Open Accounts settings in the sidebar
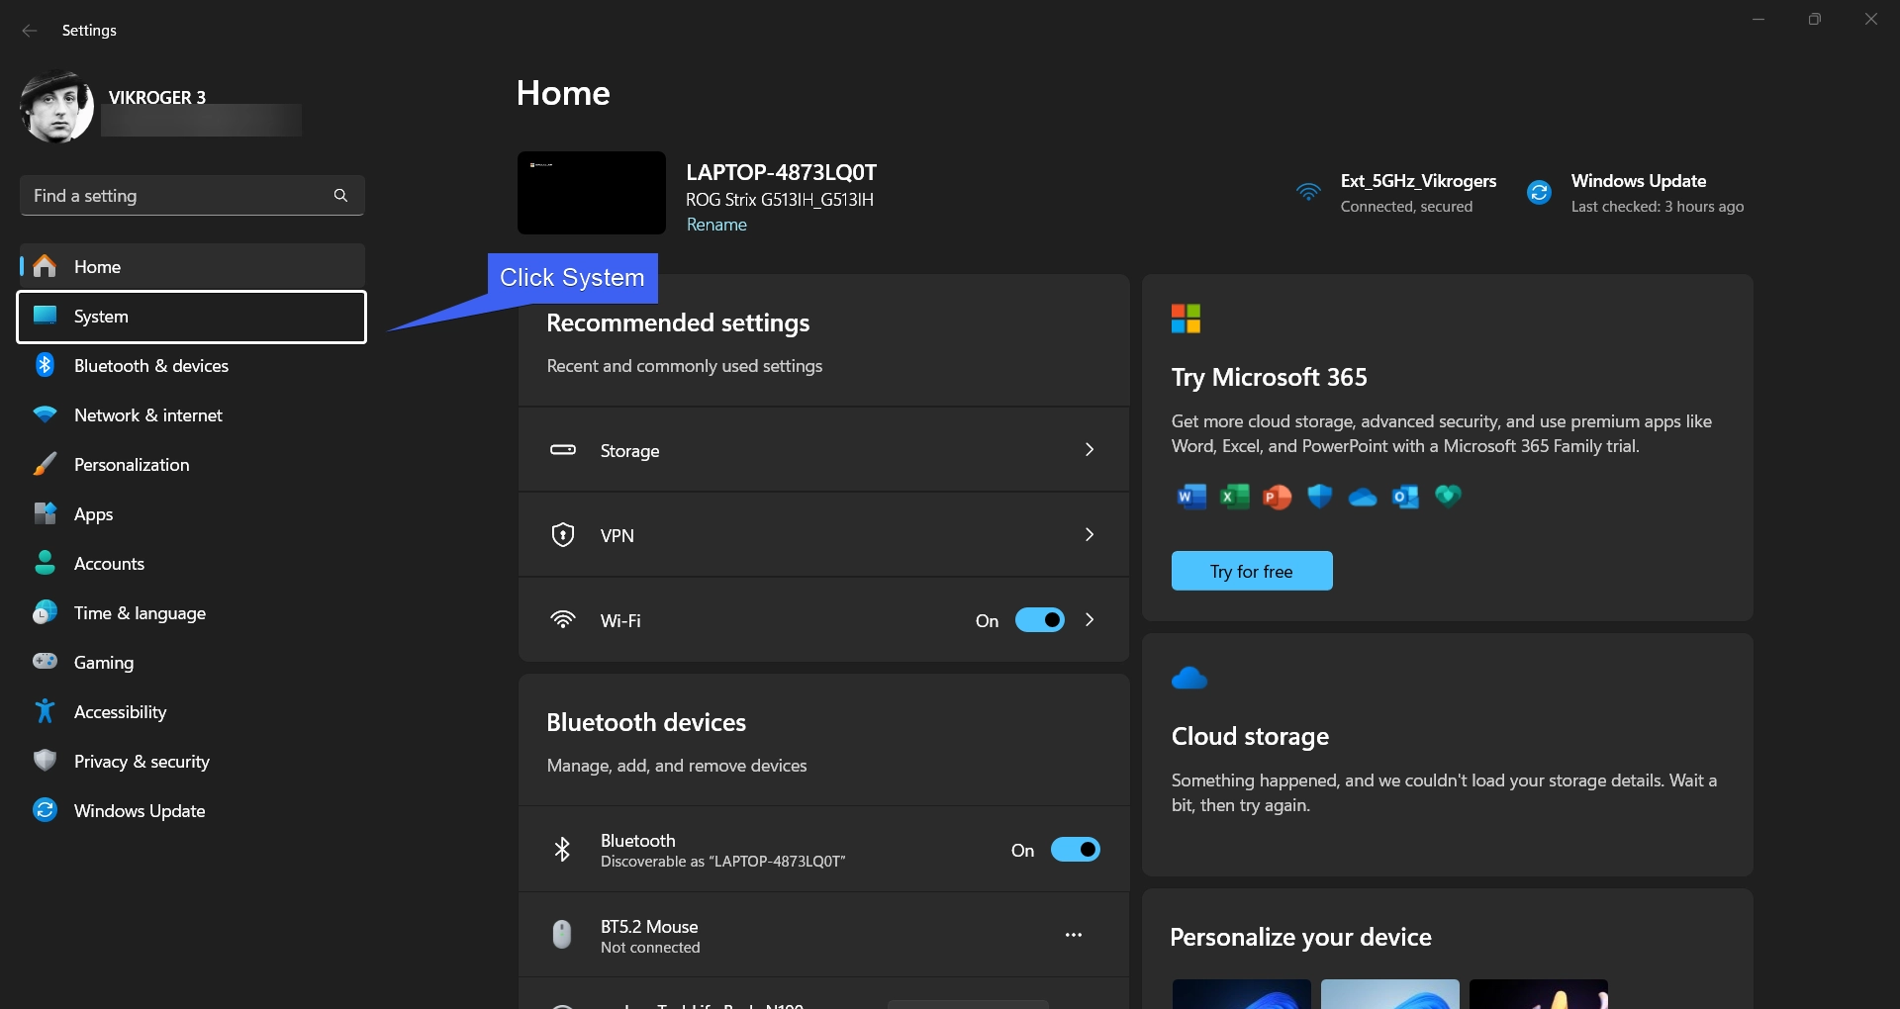 point(192,564)
